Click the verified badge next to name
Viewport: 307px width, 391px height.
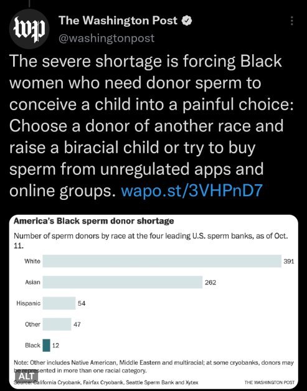coord(187,21)
